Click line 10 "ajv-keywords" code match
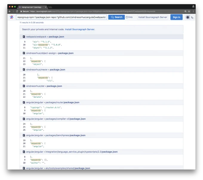The image size is (203, 180). tap(47, 45)
